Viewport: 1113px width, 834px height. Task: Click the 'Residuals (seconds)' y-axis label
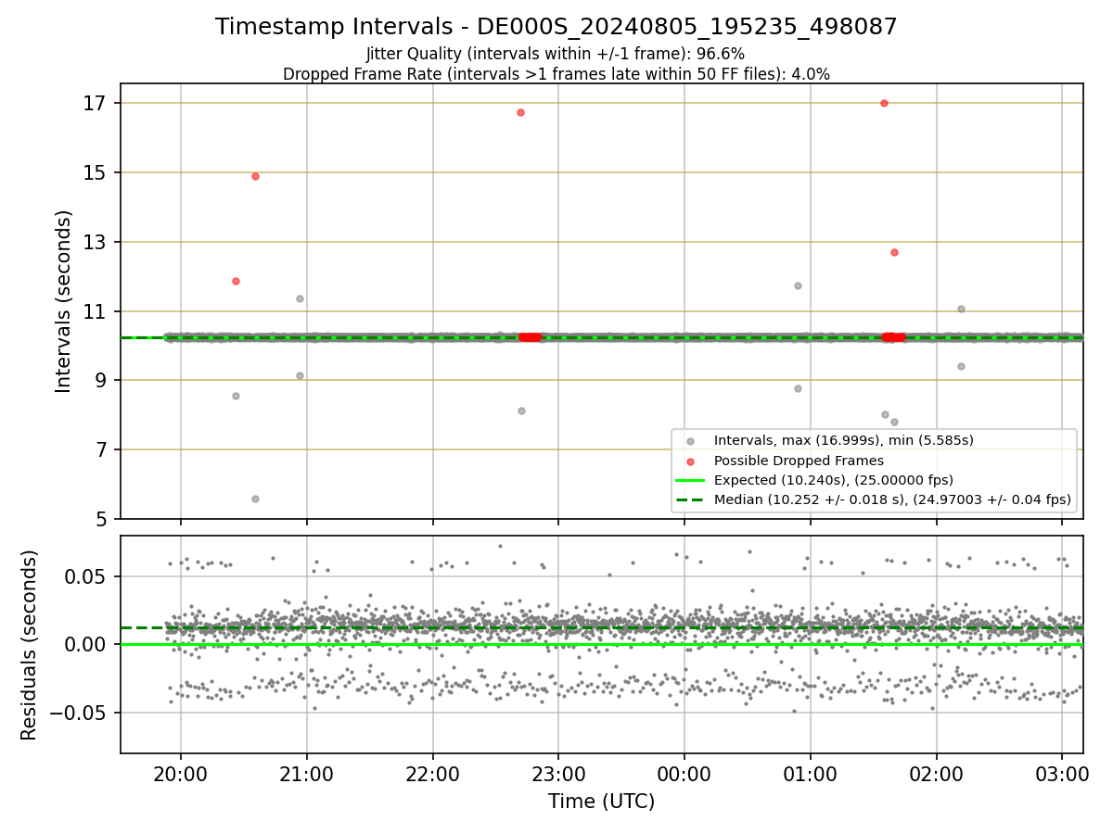pos(29,645)
